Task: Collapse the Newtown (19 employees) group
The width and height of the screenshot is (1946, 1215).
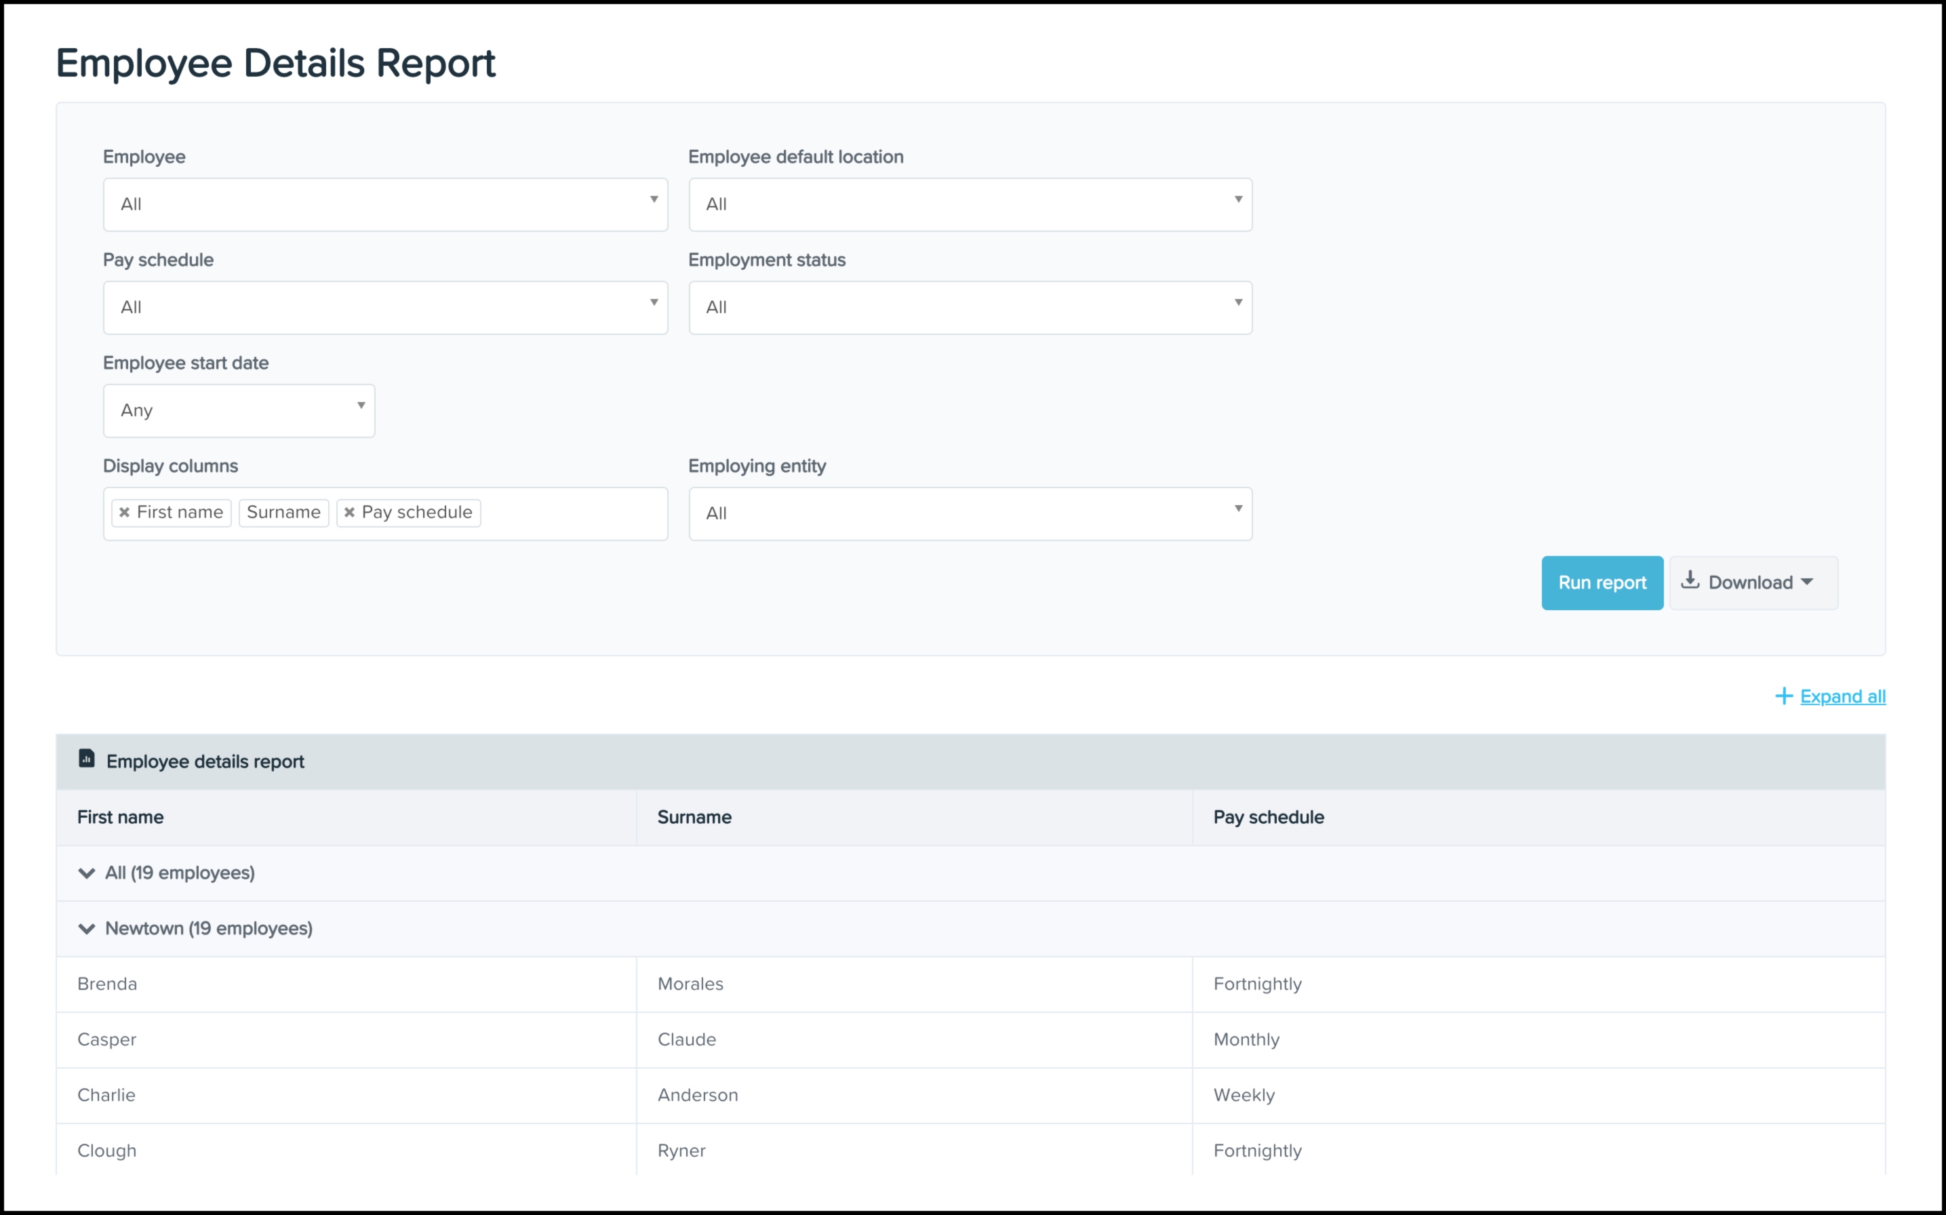Action: pos(87,929)
